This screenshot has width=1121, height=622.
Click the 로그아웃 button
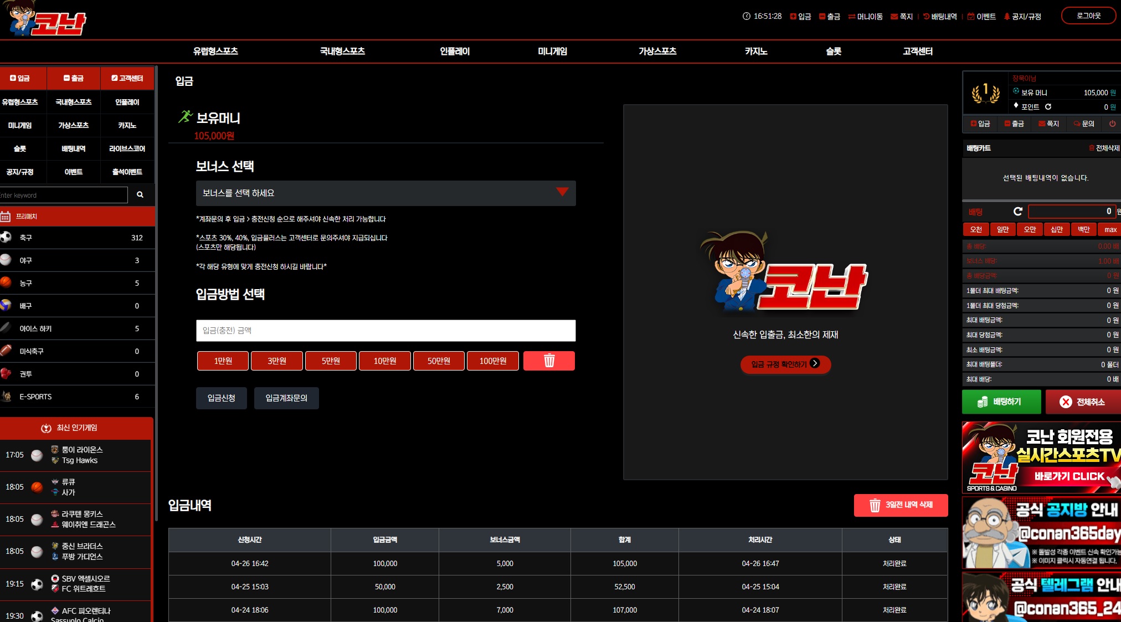(1088, 16)
